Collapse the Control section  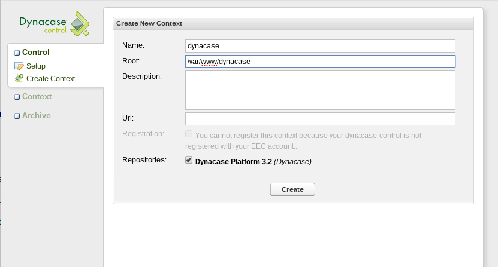tap(17, 53)
